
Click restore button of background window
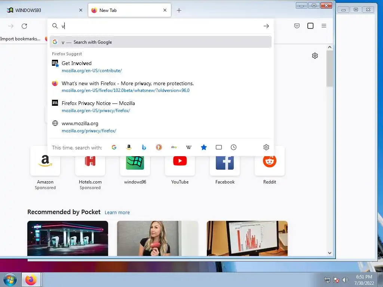[x=356, y=10]
